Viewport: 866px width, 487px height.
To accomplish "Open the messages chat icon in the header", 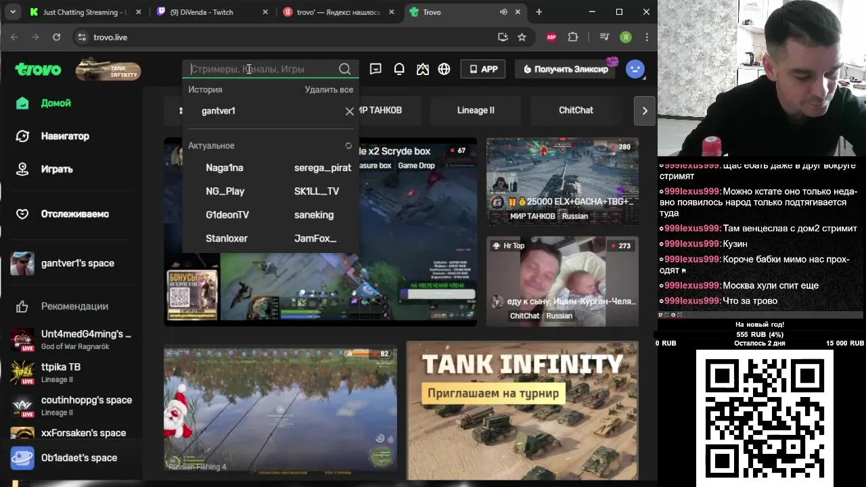I will click(x=375, y=69).
